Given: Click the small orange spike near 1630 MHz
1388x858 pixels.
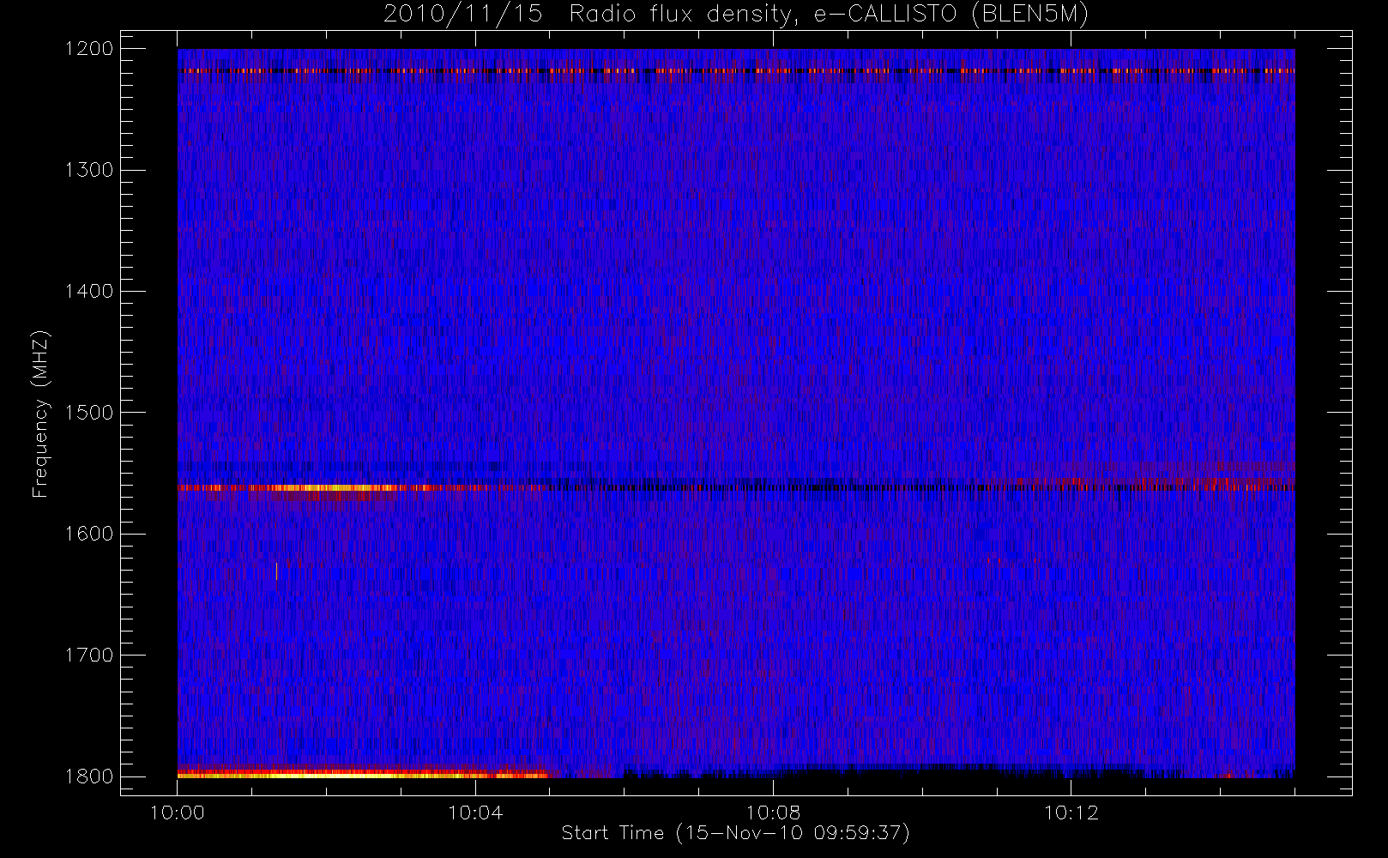Looking at the screenshot, I should [276, 571].
